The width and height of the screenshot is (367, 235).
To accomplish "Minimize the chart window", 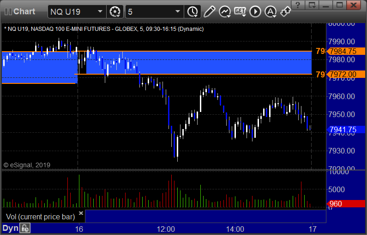I will click(326, 5).
